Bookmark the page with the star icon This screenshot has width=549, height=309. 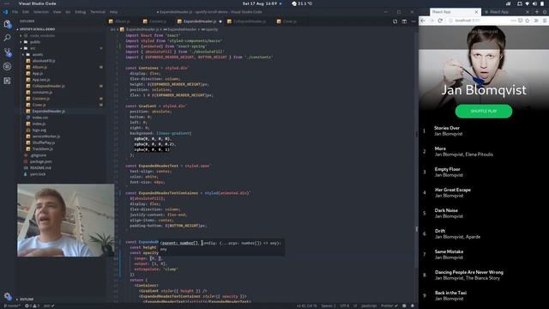(528, 21)
